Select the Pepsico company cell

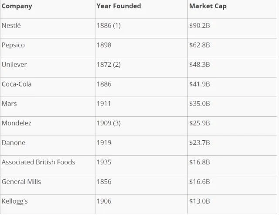tap(14, 45)
